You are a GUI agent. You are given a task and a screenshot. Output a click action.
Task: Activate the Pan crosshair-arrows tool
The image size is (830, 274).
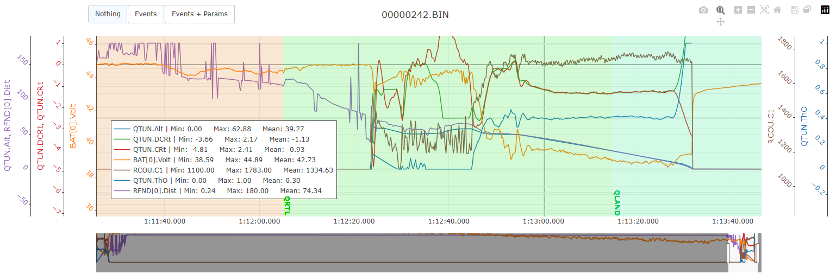pos(720,22)
